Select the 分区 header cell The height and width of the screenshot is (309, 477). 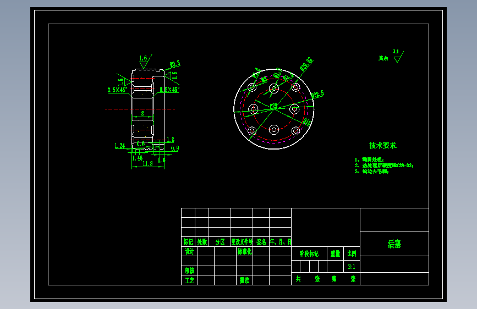coord(220,242)
